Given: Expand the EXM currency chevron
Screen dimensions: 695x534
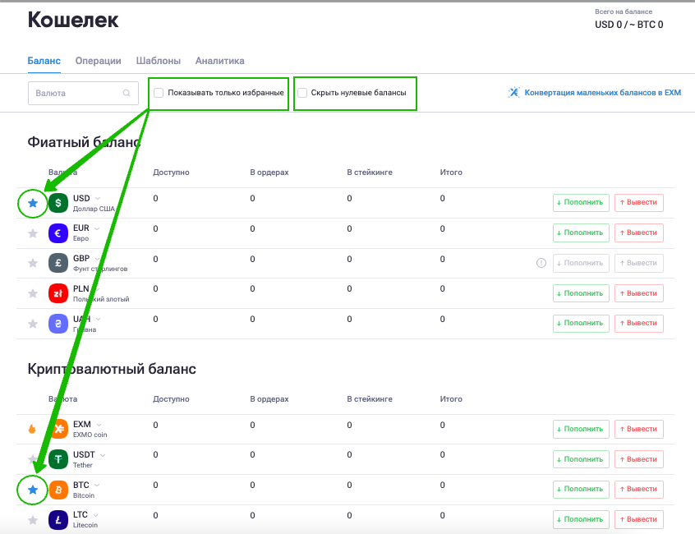Looking at the screenshot, I should point(99,425).
